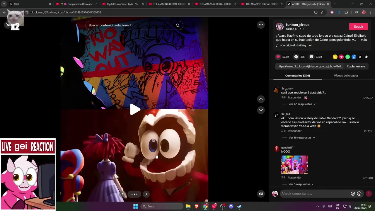Switch to the Digital Circus Trailer Ep 8 tab
Image resolution: width=375 pixels, height=211 pixels.
[123, 4]
